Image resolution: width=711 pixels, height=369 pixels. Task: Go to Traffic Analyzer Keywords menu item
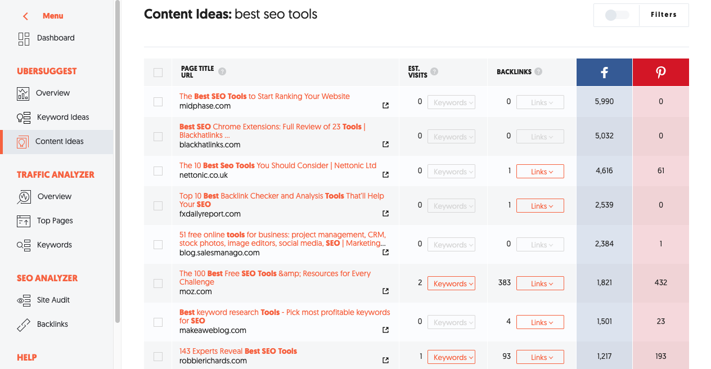coord(55,245)
